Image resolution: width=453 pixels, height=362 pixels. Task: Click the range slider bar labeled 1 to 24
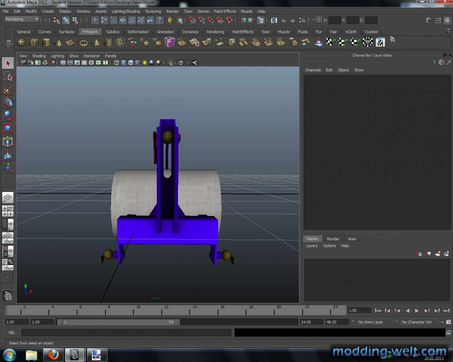point(118,322)
